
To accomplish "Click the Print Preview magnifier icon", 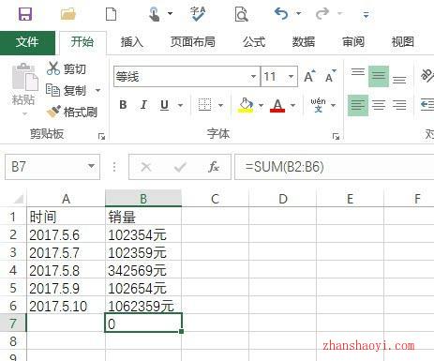I will [241, 14].
